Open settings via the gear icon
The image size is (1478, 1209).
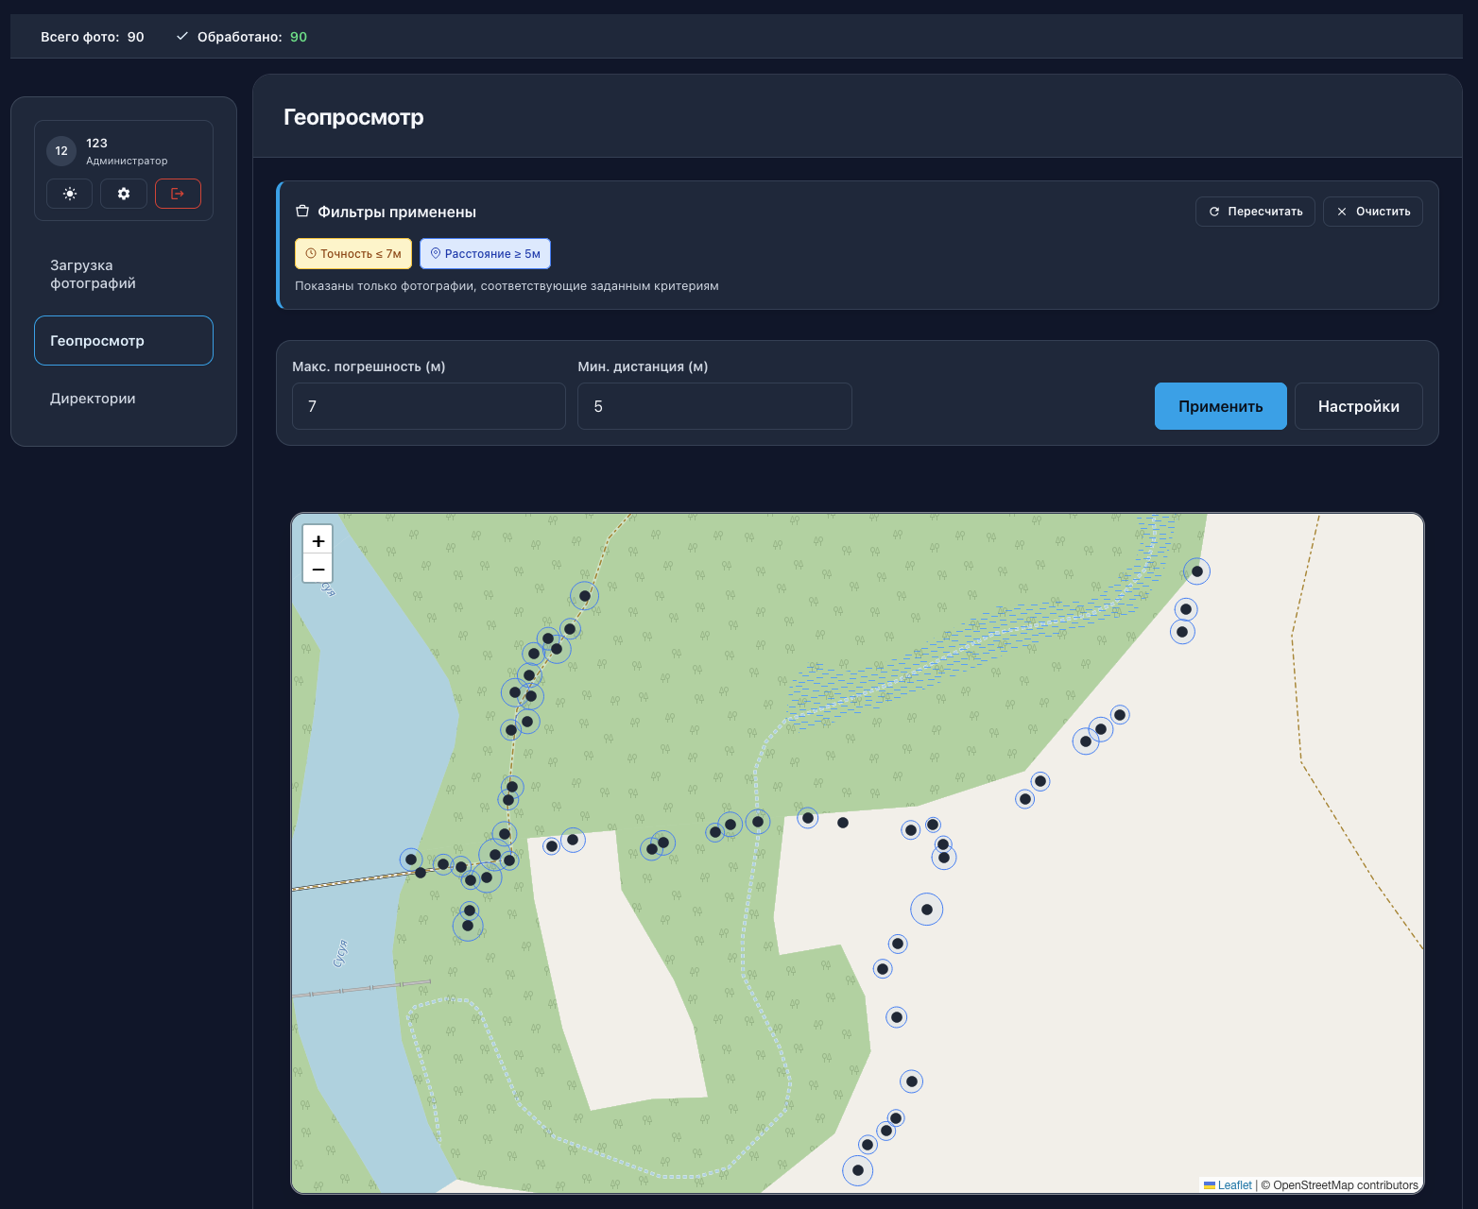click(x=124, y=194)
